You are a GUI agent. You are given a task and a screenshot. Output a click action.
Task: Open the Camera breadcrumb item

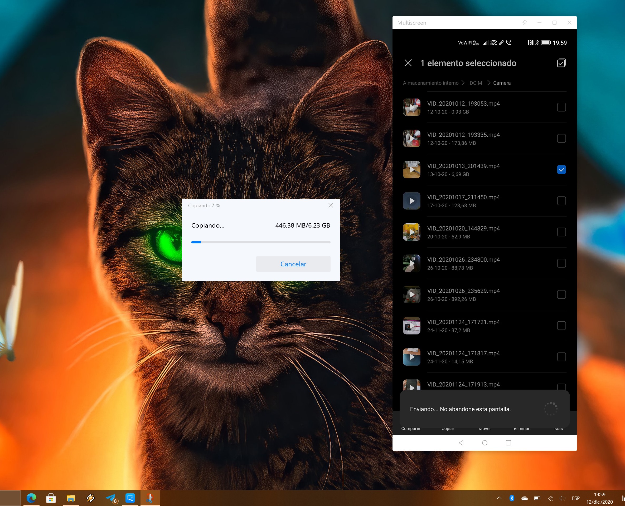point(502,83)
